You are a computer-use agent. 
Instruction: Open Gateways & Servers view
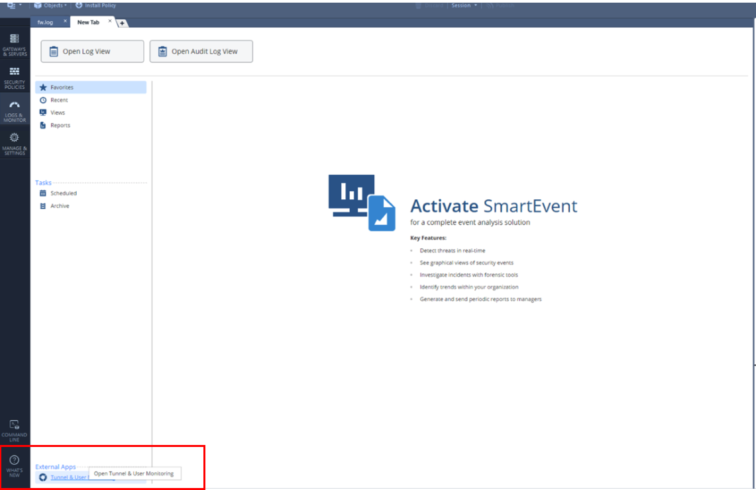pos(15,44)
